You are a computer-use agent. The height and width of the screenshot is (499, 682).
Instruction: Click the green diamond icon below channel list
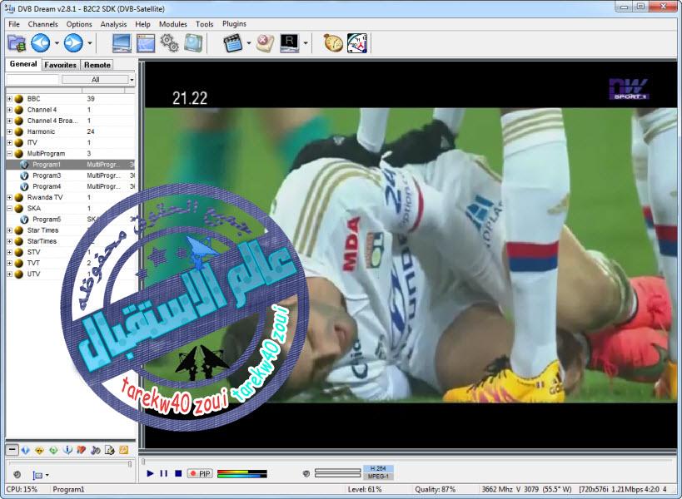pyautogui.click(x=53, y=451)
